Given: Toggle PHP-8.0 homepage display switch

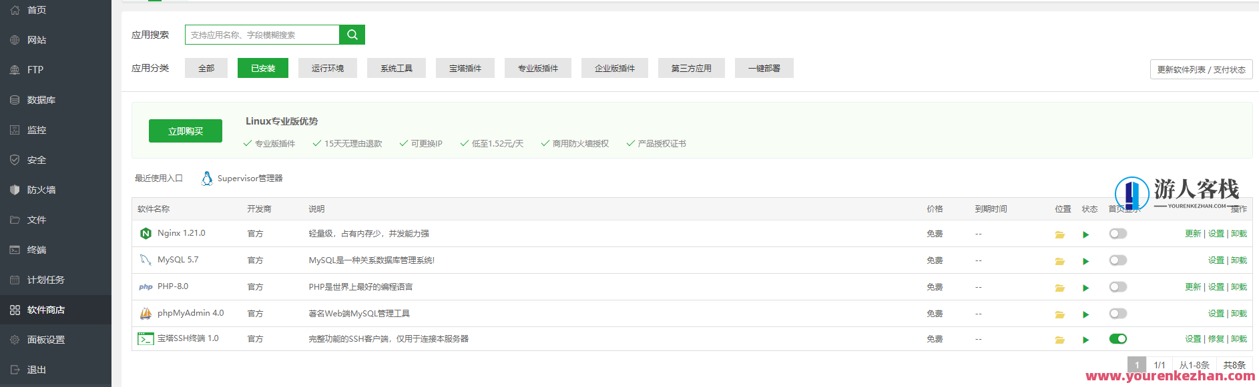Looking at the screenshot, I should (x=1118, y=286).
